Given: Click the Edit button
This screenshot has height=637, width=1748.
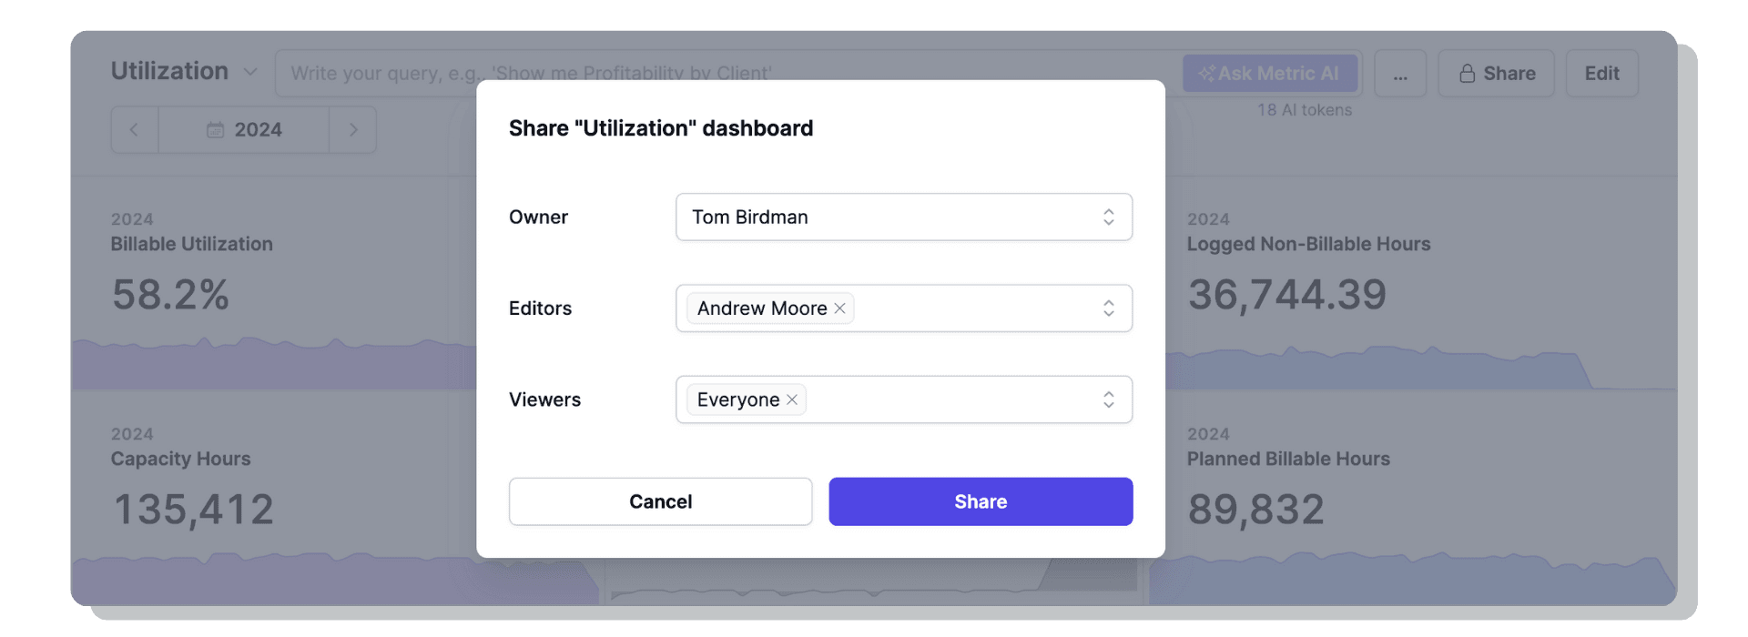Looking at the screenshot, I should (x=1602, y=73).
